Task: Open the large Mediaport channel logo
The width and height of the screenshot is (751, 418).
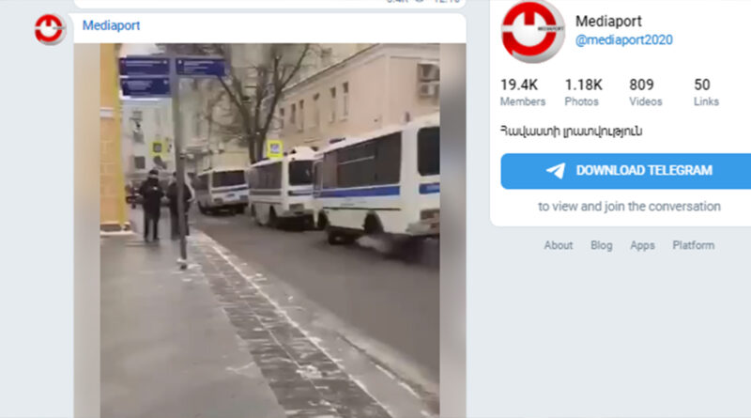Action: click(532, 32)
